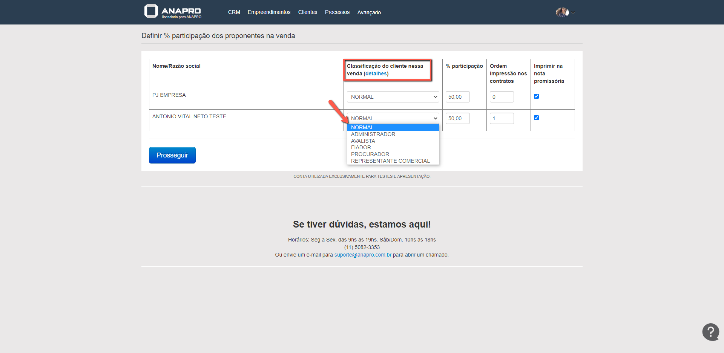Click participation percent field for PJ EMPRESA
The image size is (724, 353).
pyautogui.click(x=457, y=97)
